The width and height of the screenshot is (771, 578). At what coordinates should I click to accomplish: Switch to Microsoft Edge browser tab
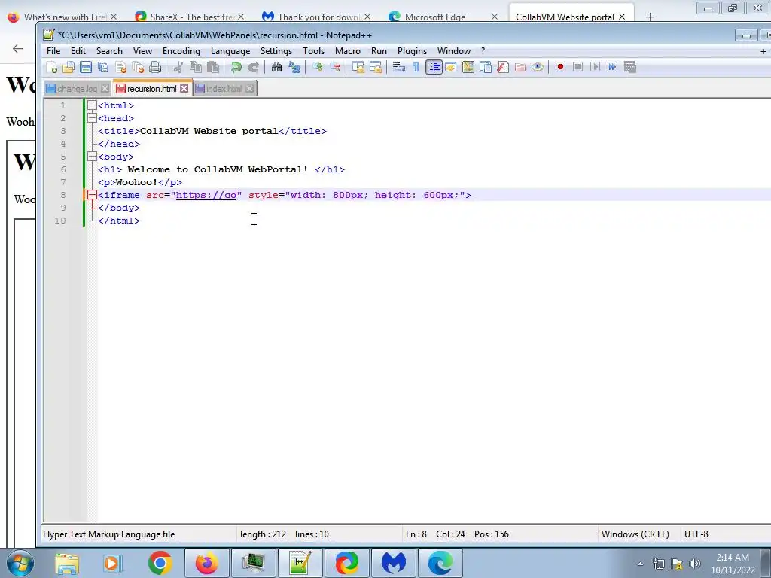click(x=435, y=17)
